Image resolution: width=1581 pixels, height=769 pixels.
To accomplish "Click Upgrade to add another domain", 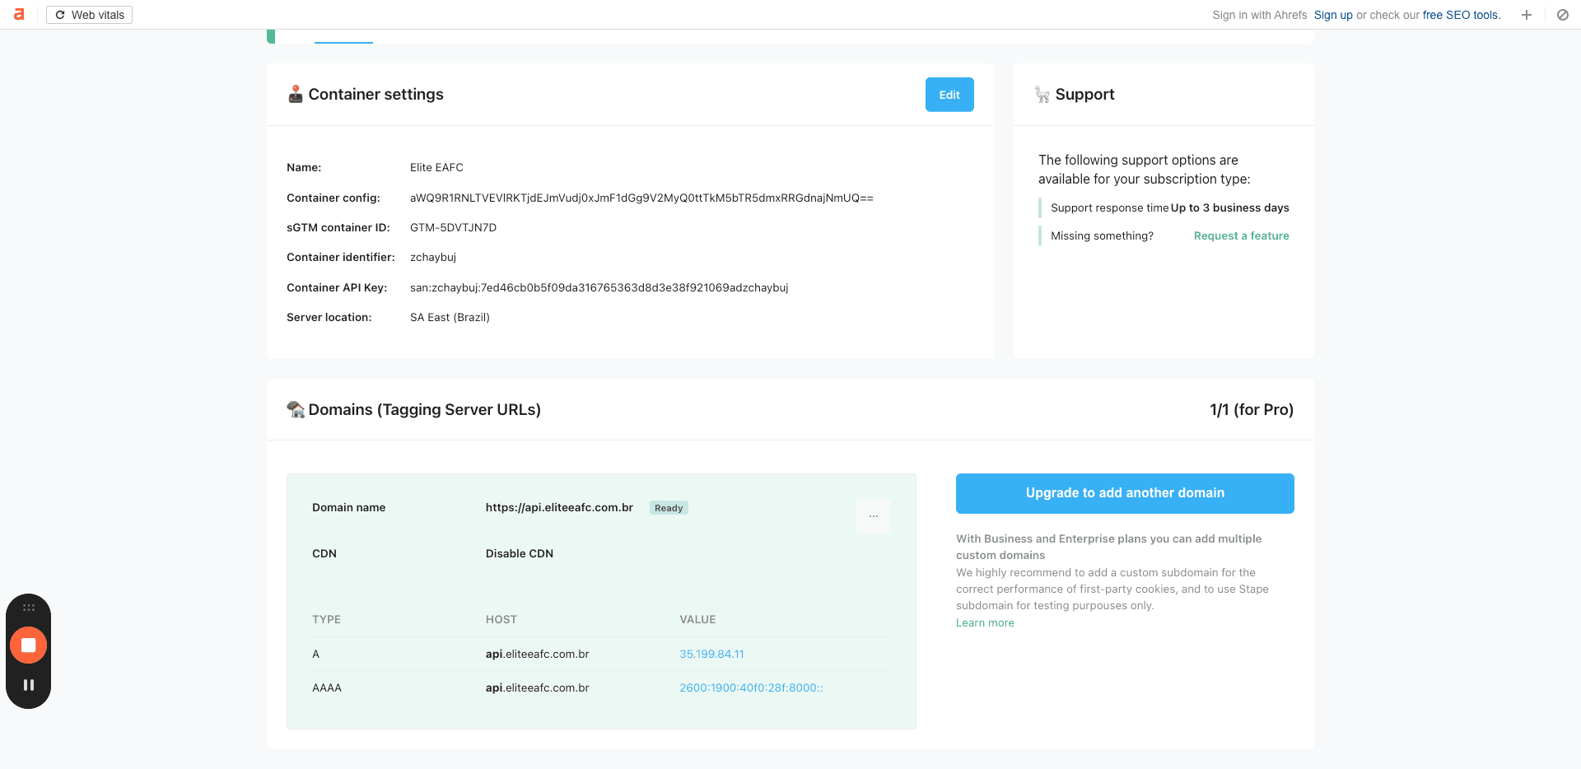I will 1125,493.
